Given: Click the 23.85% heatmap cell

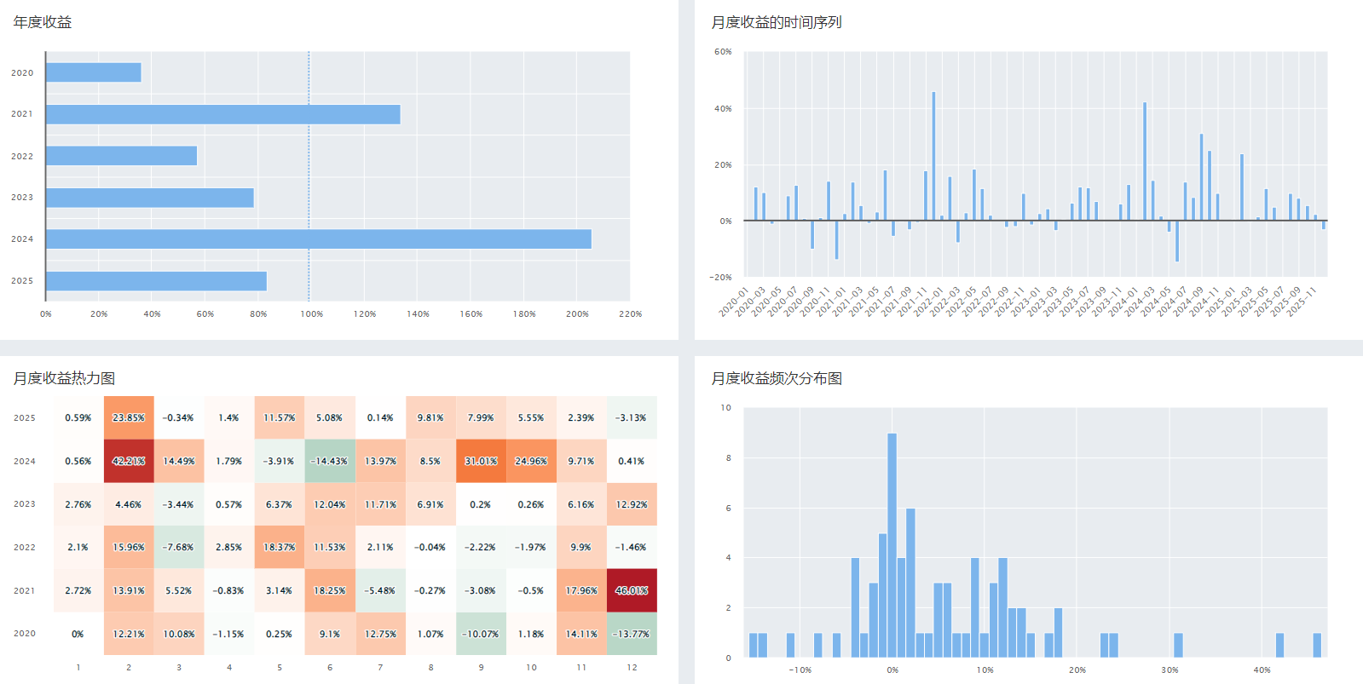Looking at the screenshot, I should click(129, 417).
